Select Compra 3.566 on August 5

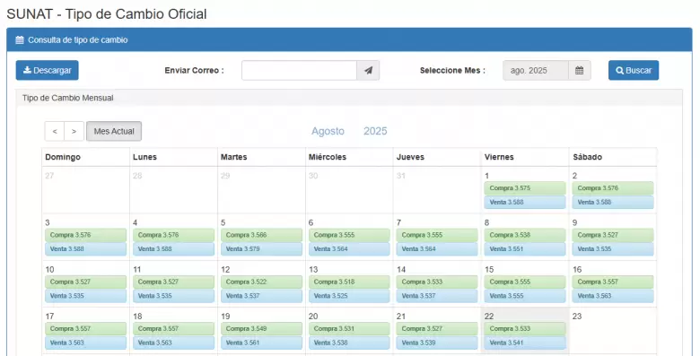(261, 235)
